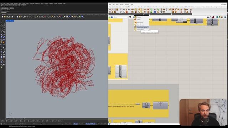Toggle the Cen osnap checkbox

[x=20, y=121]
